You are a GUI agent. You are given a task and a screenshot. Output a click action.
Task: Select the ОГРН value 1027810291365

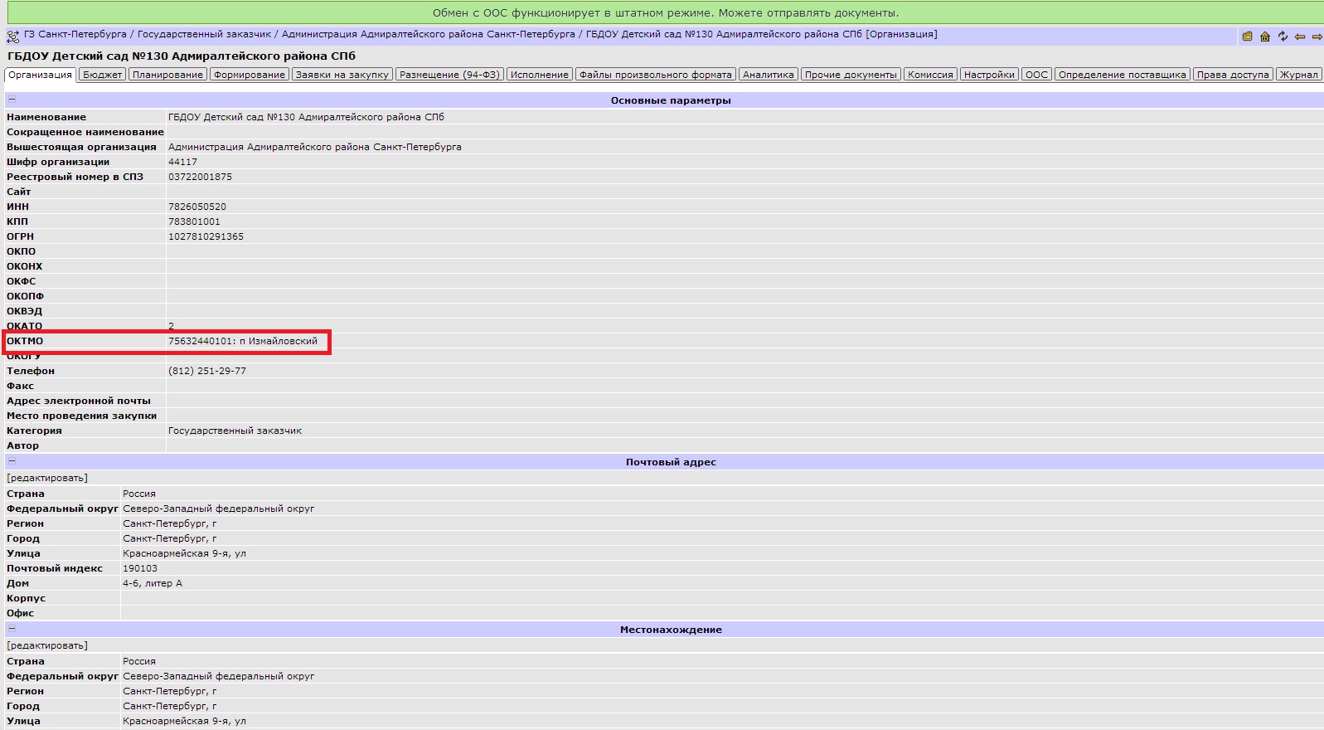click(x=206, y=236)
